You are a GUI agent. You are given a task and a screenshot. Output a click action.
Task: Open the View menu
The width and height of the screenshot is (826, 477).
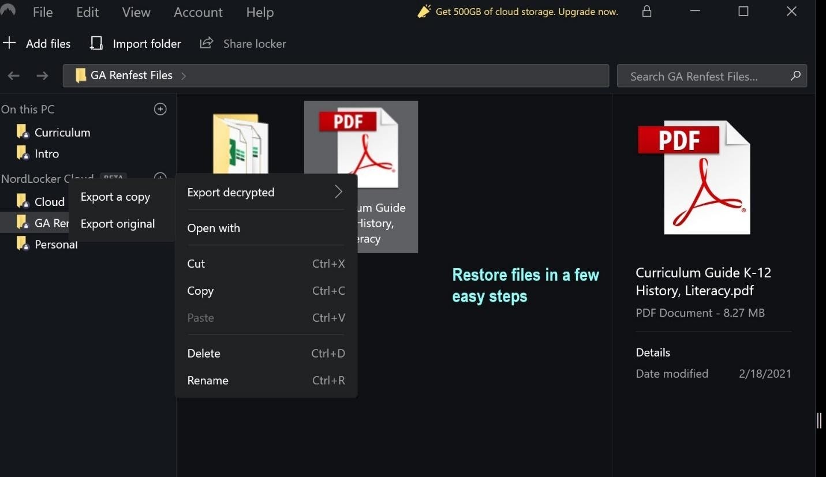point(136,12)
